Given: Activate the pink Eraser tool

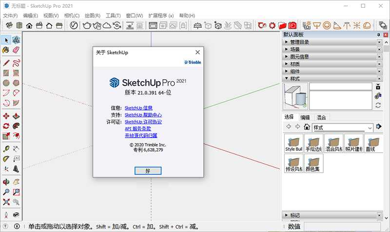Looking at the screenshot, I should (16, 50).
